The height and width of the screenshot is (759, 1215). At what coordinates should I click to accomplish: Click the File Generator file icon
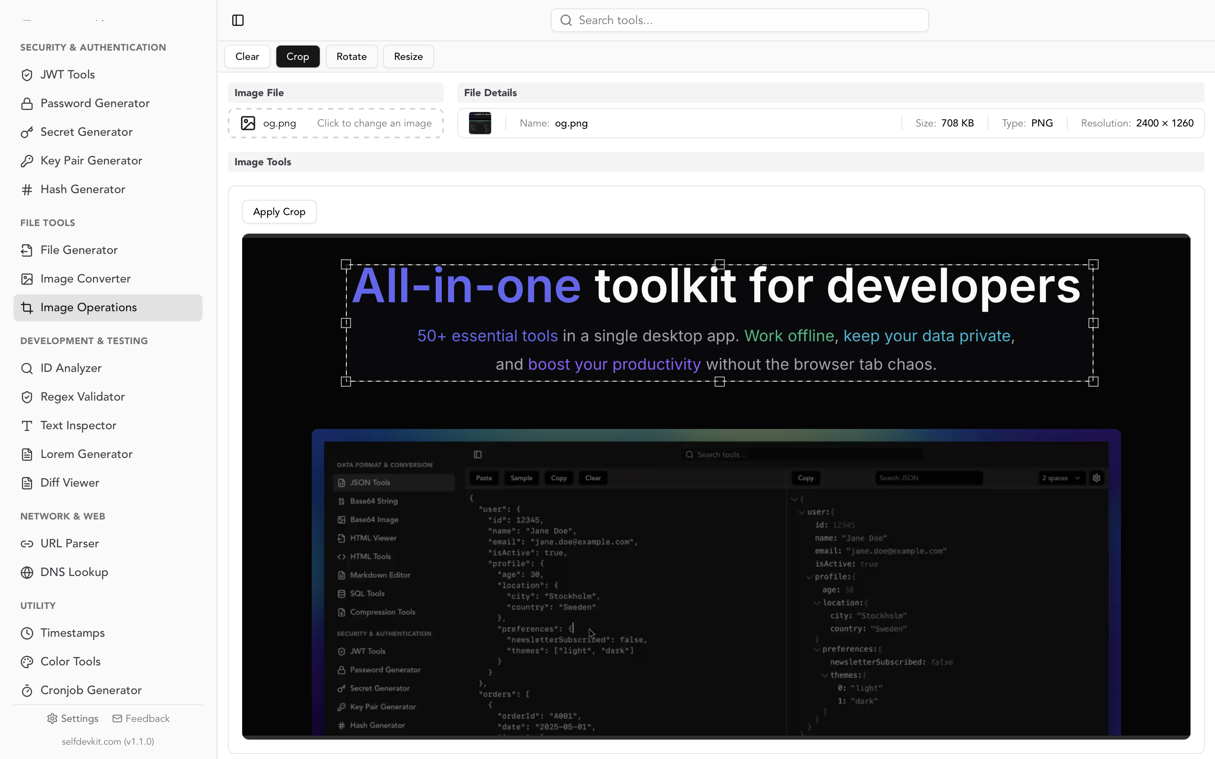click(x=27, y=250)
